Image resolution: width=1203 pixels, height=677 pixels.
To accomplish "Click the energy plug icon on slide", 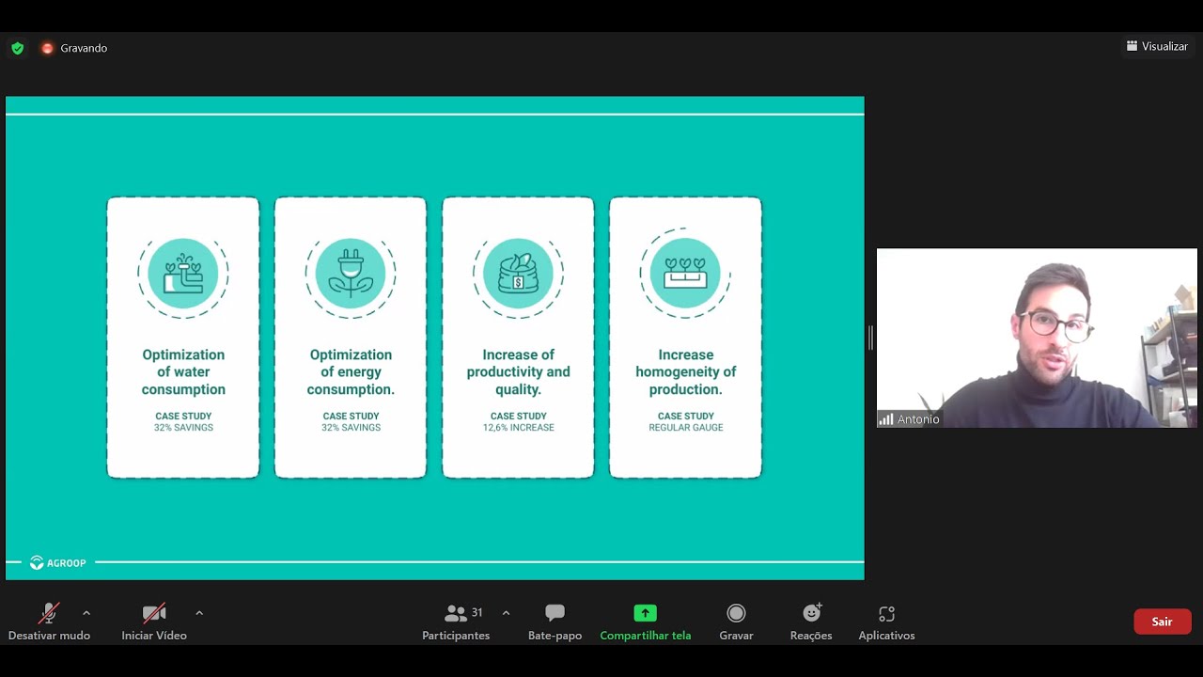I will pyautogui.click(x=351, y=274).
